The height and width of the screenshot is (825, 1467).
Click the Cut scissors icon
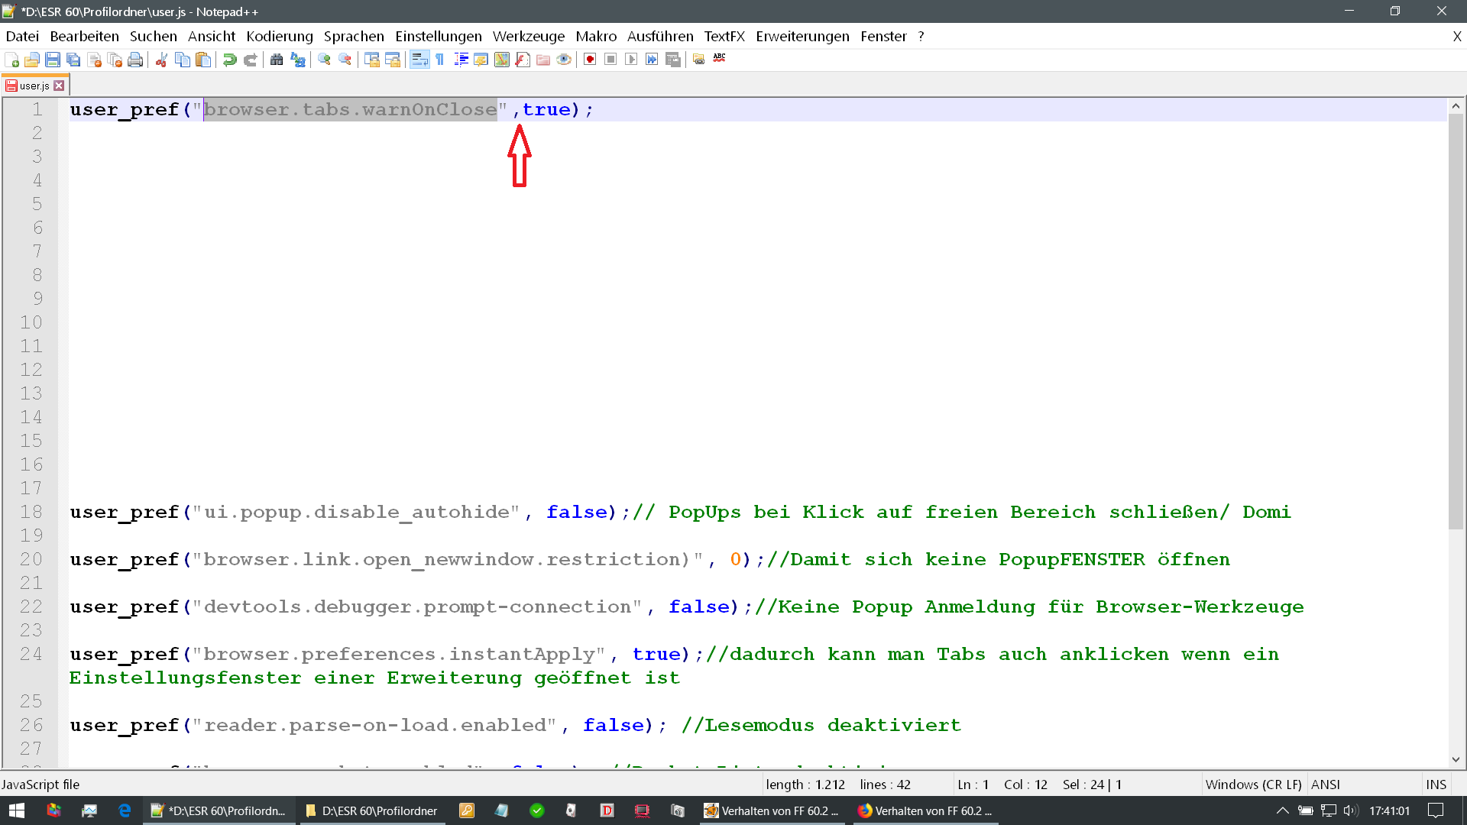pyautogui.click(x=161, y=60)
